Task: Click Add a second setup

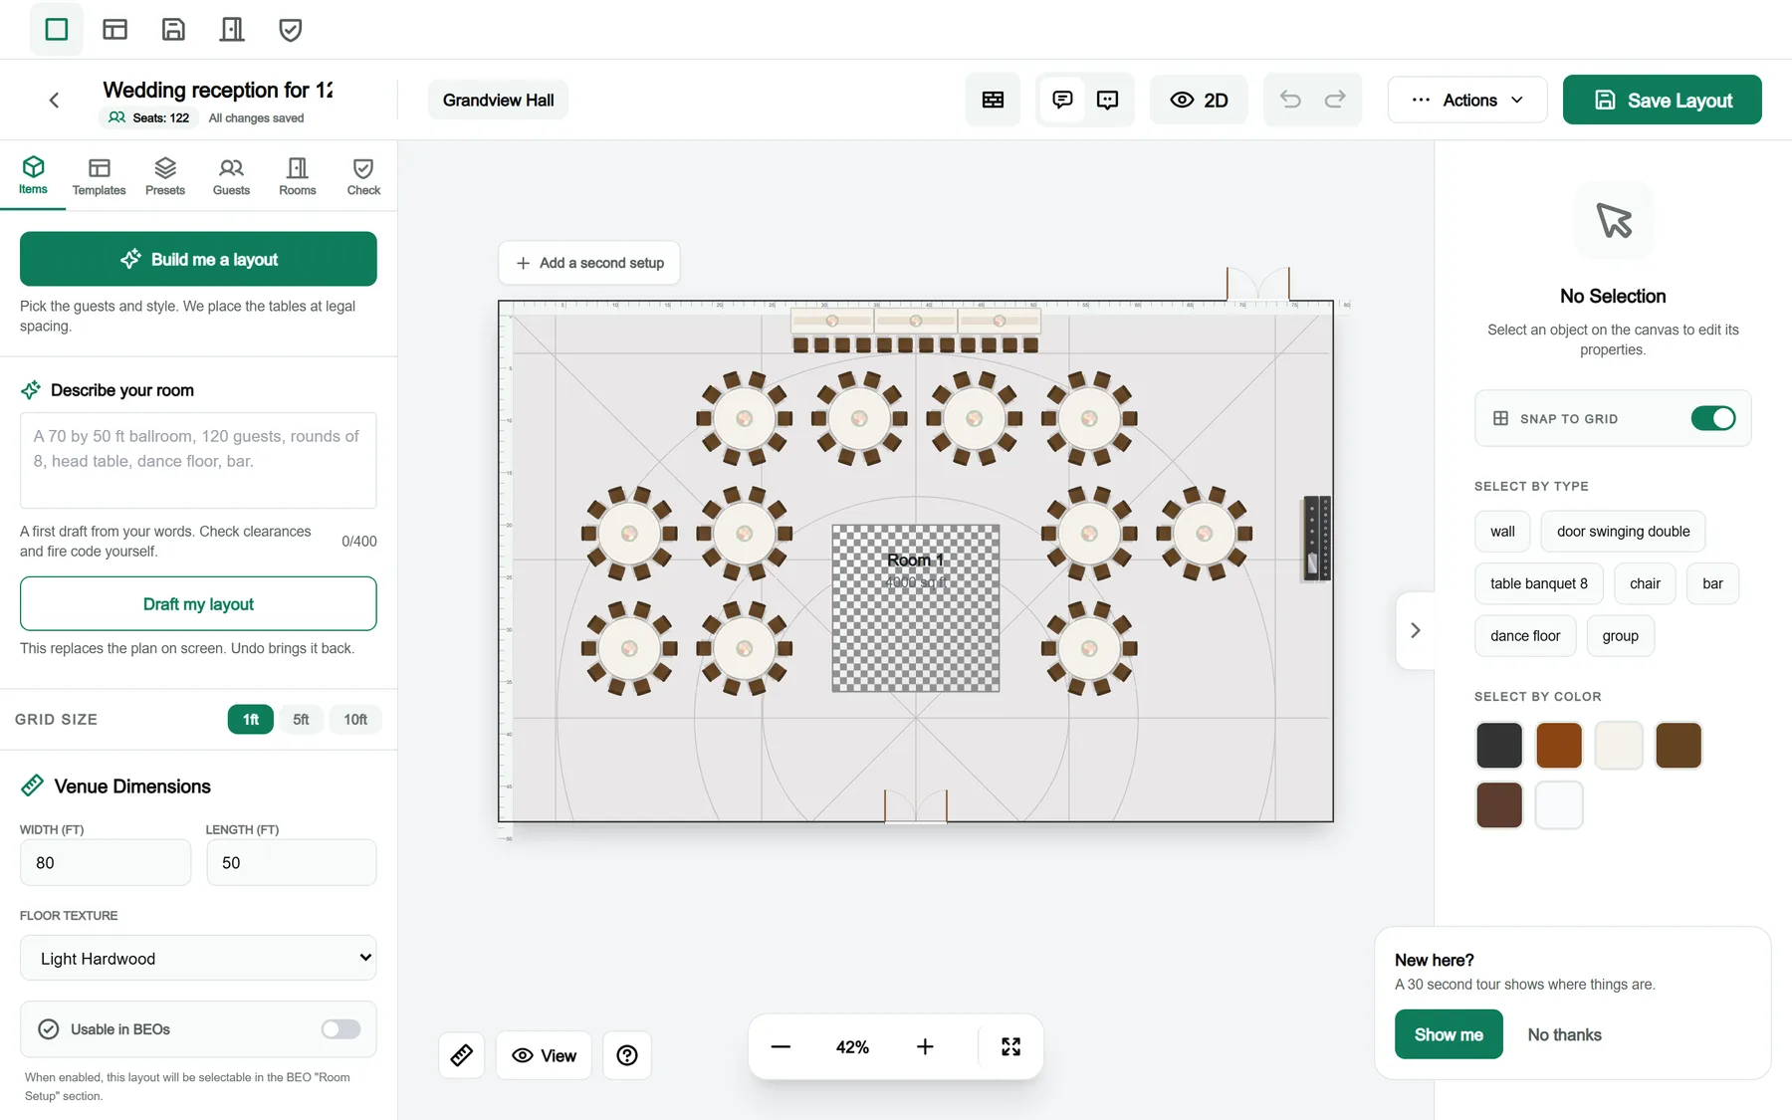Action: [589, 263]
